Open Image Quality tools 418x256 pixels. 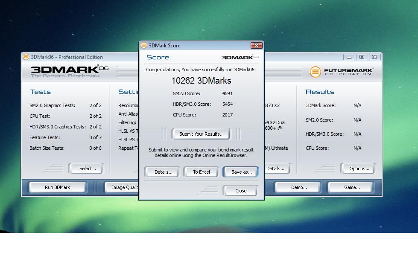point(122,187)
